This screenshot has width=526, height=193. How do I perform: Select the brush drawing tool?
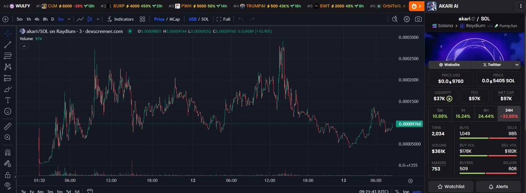point(7,89)
